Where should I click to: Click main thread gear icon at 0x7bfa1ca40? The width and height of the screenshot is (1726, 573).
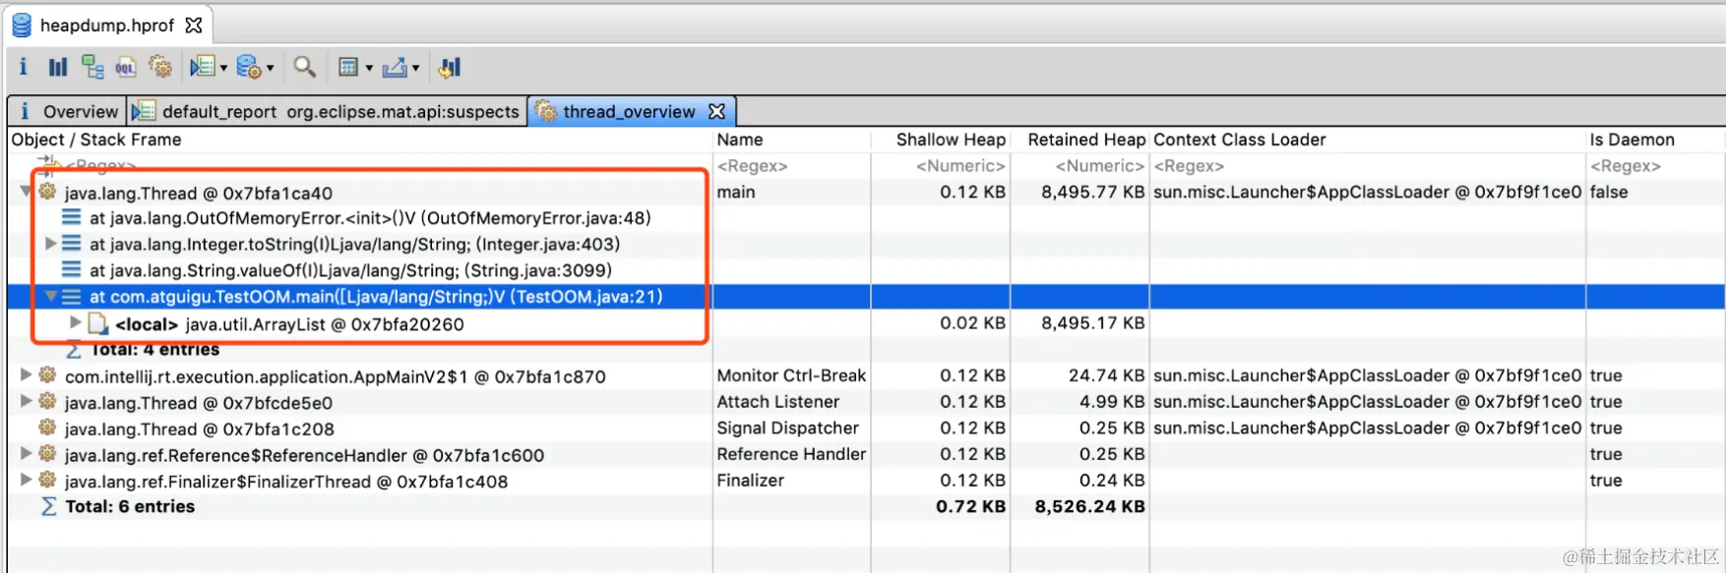[47, 192]
